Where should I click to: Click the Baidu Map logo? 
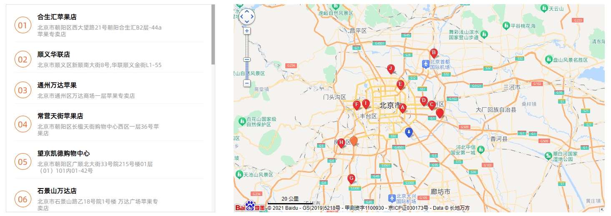click(250, 207)
